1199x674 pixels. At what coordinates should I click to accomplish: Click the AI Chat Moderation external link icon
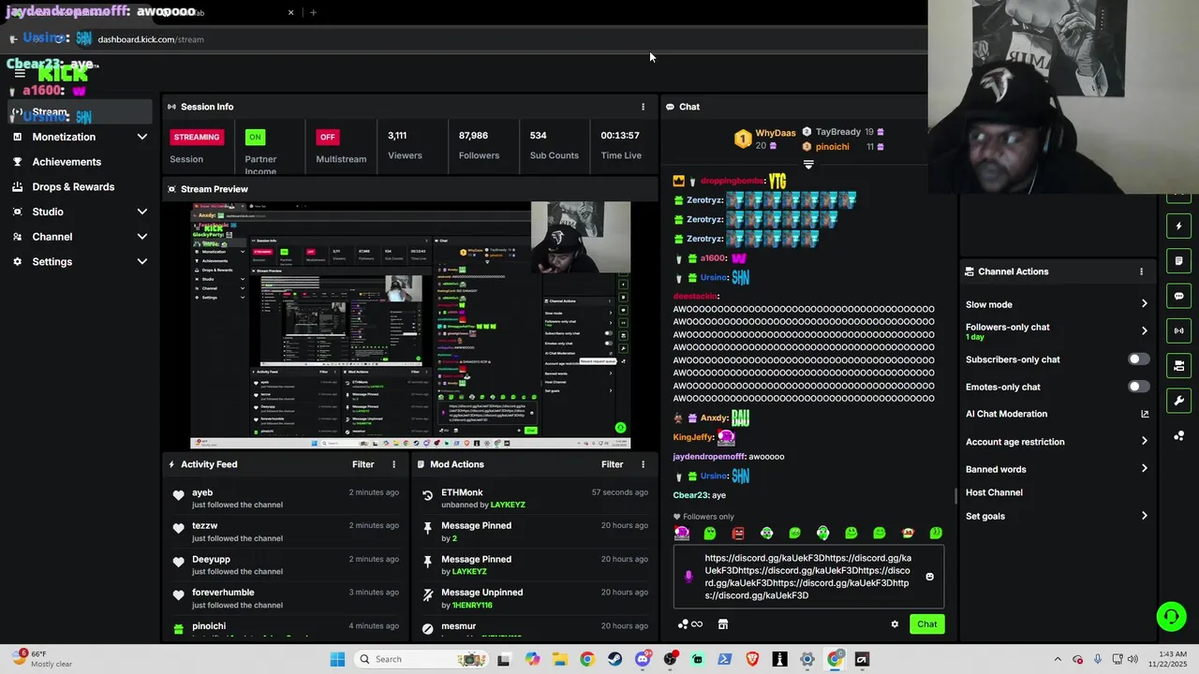click(x=1144, y=414)
